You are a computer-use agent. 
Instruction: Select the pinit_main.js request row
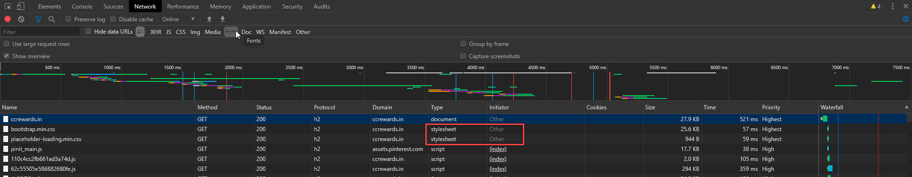453,149
